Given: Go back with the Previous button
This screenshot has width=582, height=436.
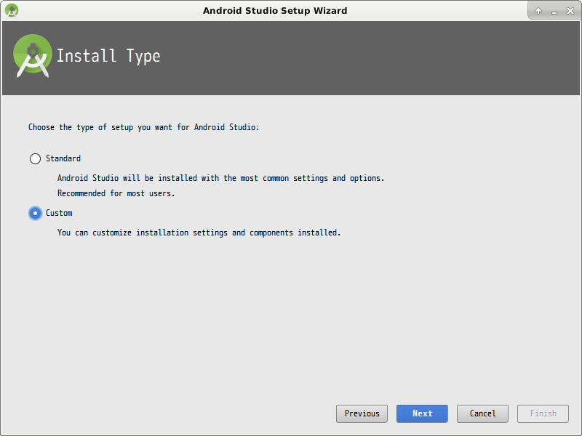Looking at the screenshot, I should pyautogui.click(x=362, y=413).
